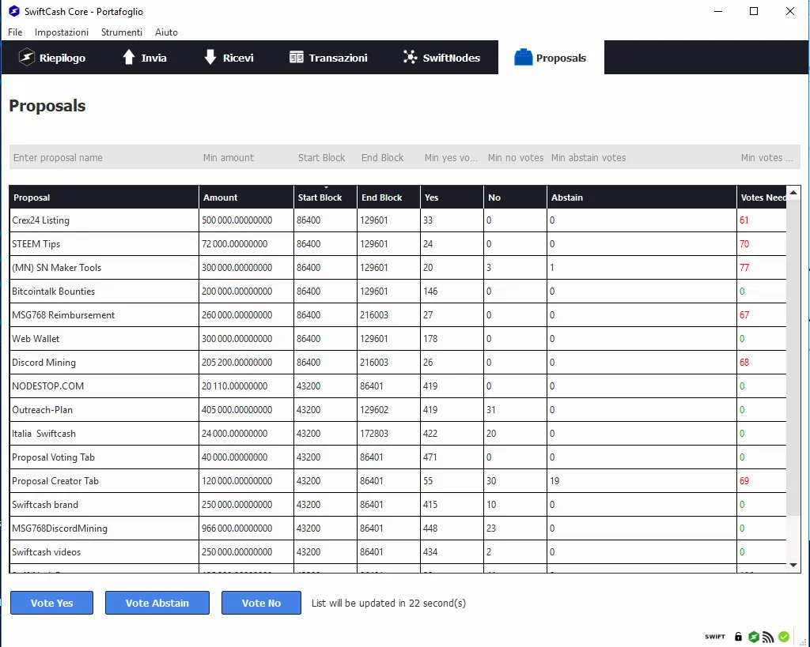Focus the Min votes needed filter field
Image resolution: width=810 pixels, height=647 pixels.
tap(769, 157)
